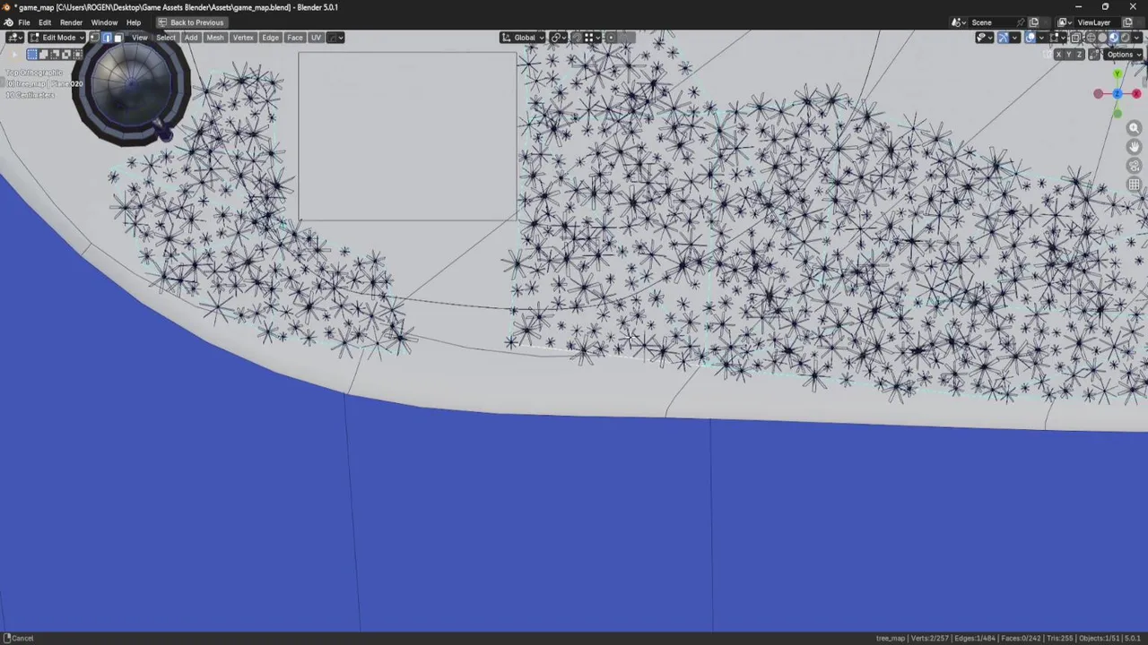
Task: Toggle X-ray view
Action: tap(1075, 38)
